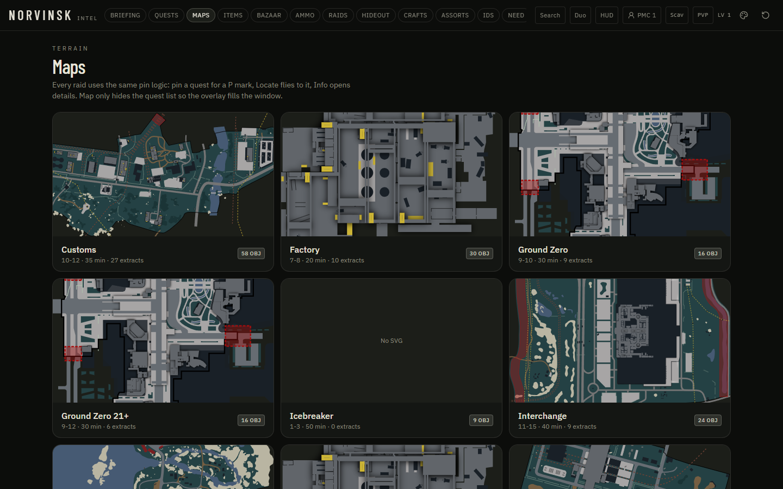
Task: Open the Briefing tab
Action: pos(125,15)
